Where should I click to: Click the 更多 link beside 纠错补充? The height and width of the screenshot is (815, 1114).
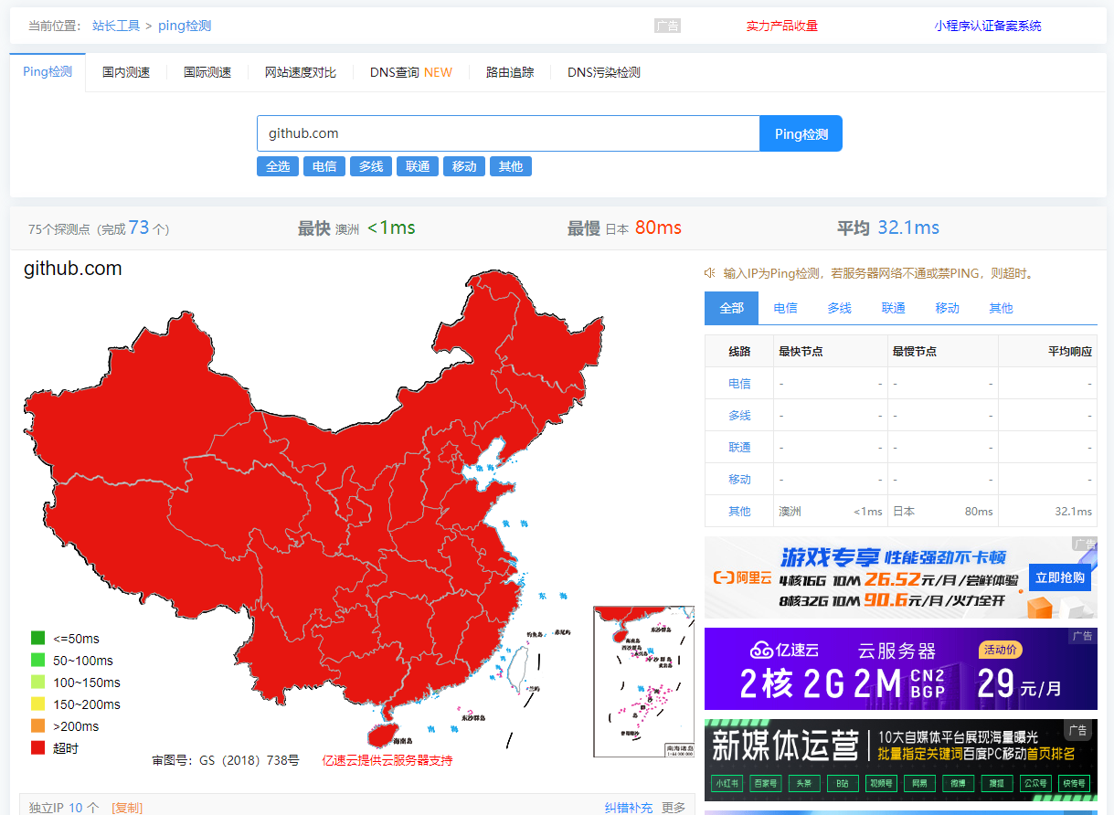[x=674, y=808]
